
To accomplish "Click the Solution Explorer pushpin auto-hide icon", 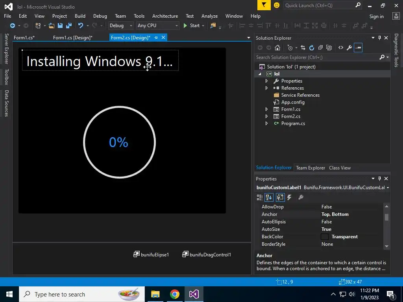I will click(x=380, y=38).
